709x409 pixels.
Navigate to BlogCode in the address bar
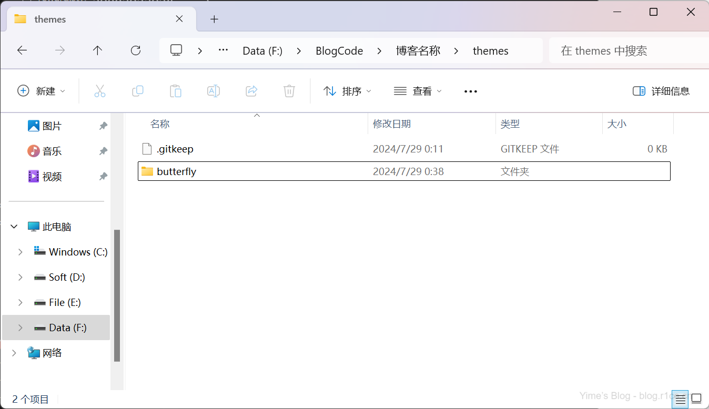point(339,51)
